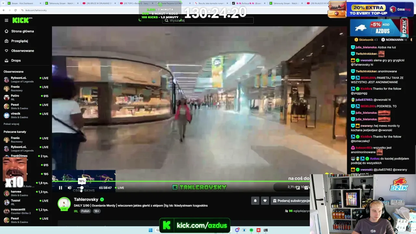Open recommended channel Tuszol
The image size is (416, 234).
point(26,202)
